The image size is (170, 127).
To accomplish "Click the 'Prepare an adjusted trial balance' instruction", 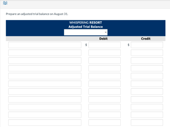I will 37,14.
